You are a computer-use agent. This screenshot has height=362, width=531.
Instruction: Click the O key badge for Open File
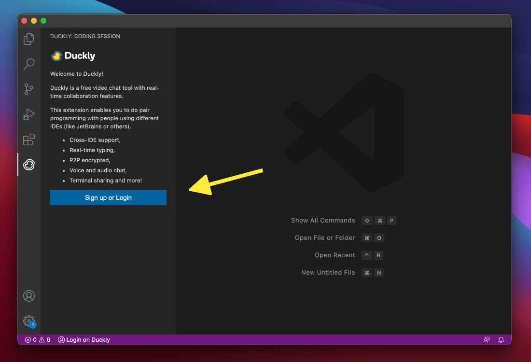coord(379,238)
